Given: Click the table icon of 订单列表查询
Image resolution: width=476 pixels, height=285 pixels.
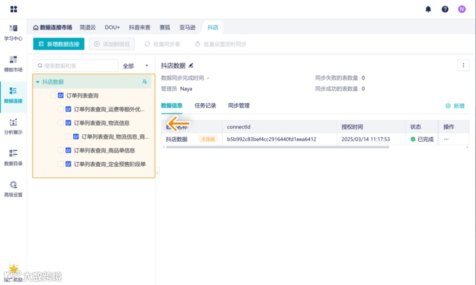Looking at the screenshot, I should tap(61, 95).
